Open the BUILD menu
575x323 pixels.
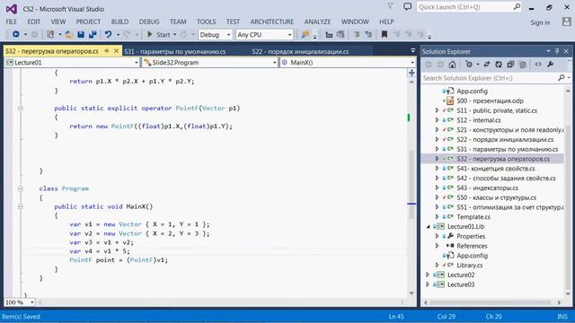(119, 22)
